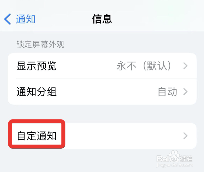Expand the chevron next to 自动

[185, 92]
